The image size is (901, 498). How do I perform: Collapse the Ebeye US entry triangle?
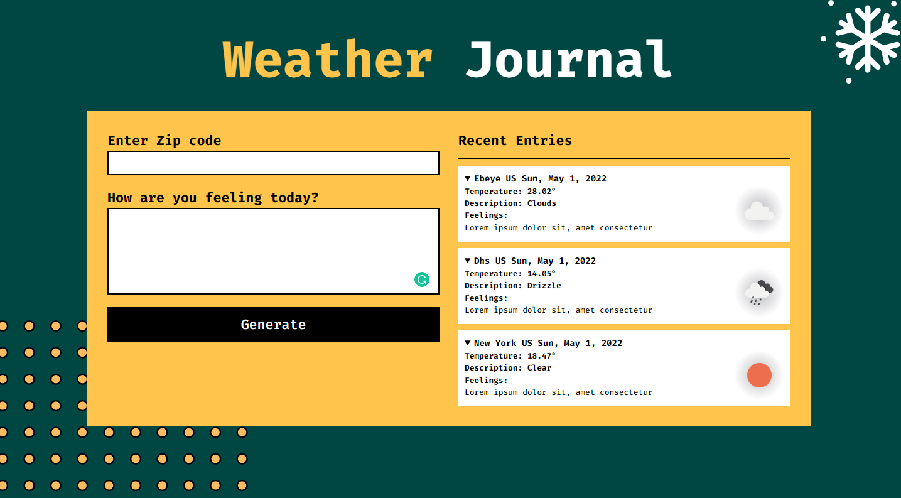point(468,178)
